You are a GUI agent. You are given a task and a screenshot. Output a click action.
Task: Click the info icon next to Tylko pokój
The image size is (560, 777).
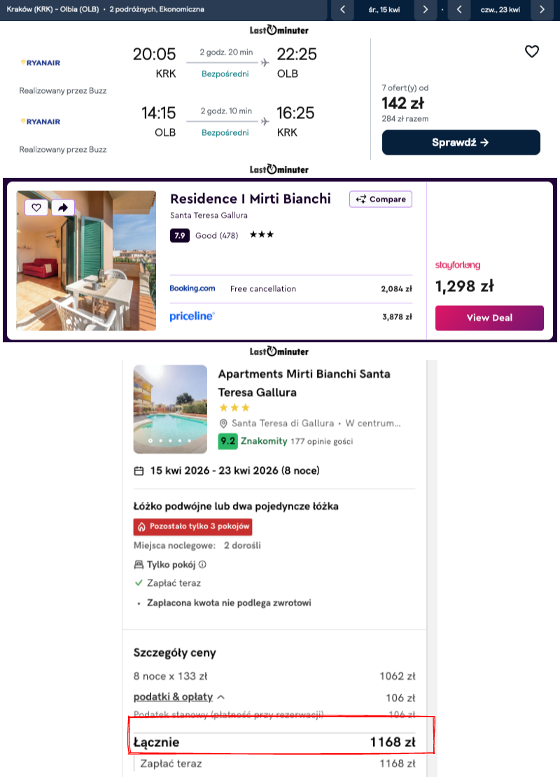(202, 564)
